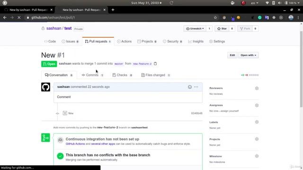Click sashsan author name in comment header
The height and width of the screenshot is (170, 303).
point(63,87)
